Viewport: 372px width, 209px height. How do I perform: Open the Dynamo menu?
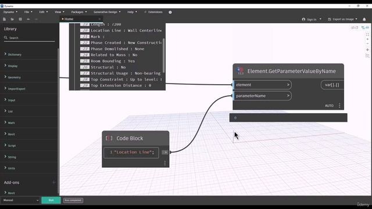[10, 12]
